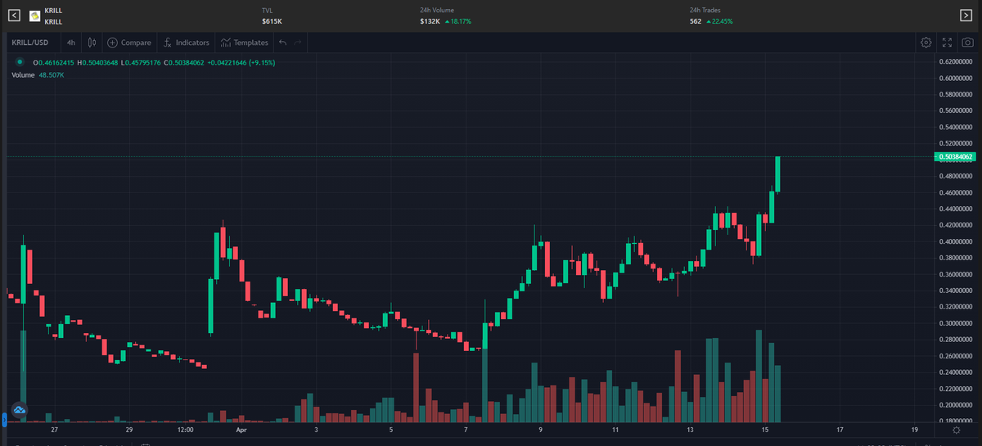The image size is (982, 446).
Task: Open time axis settings gear
Action: coord(956,430)
